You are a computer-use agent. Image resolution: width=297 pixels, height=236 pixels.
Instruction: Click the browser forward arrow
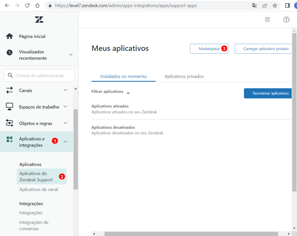coord(17,6)
